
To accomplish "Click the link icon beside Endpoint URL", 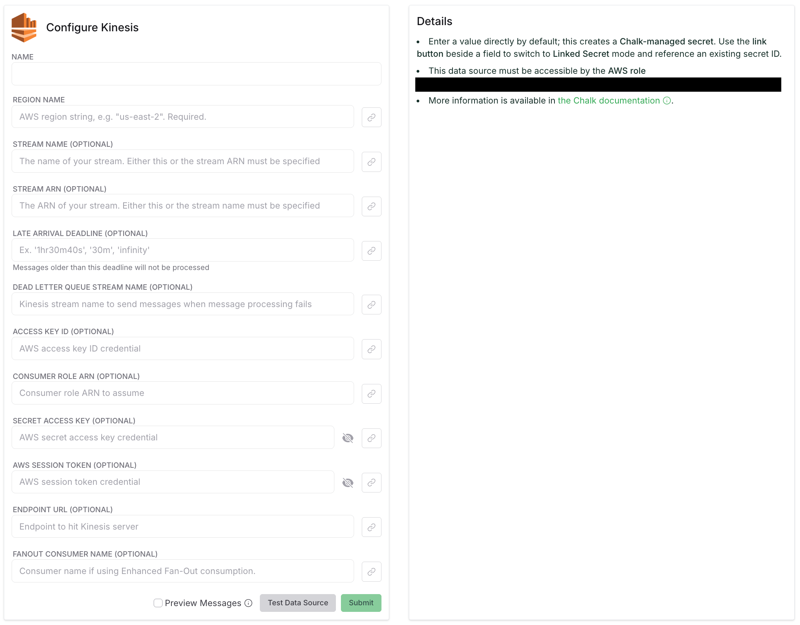I will (371, 527).
